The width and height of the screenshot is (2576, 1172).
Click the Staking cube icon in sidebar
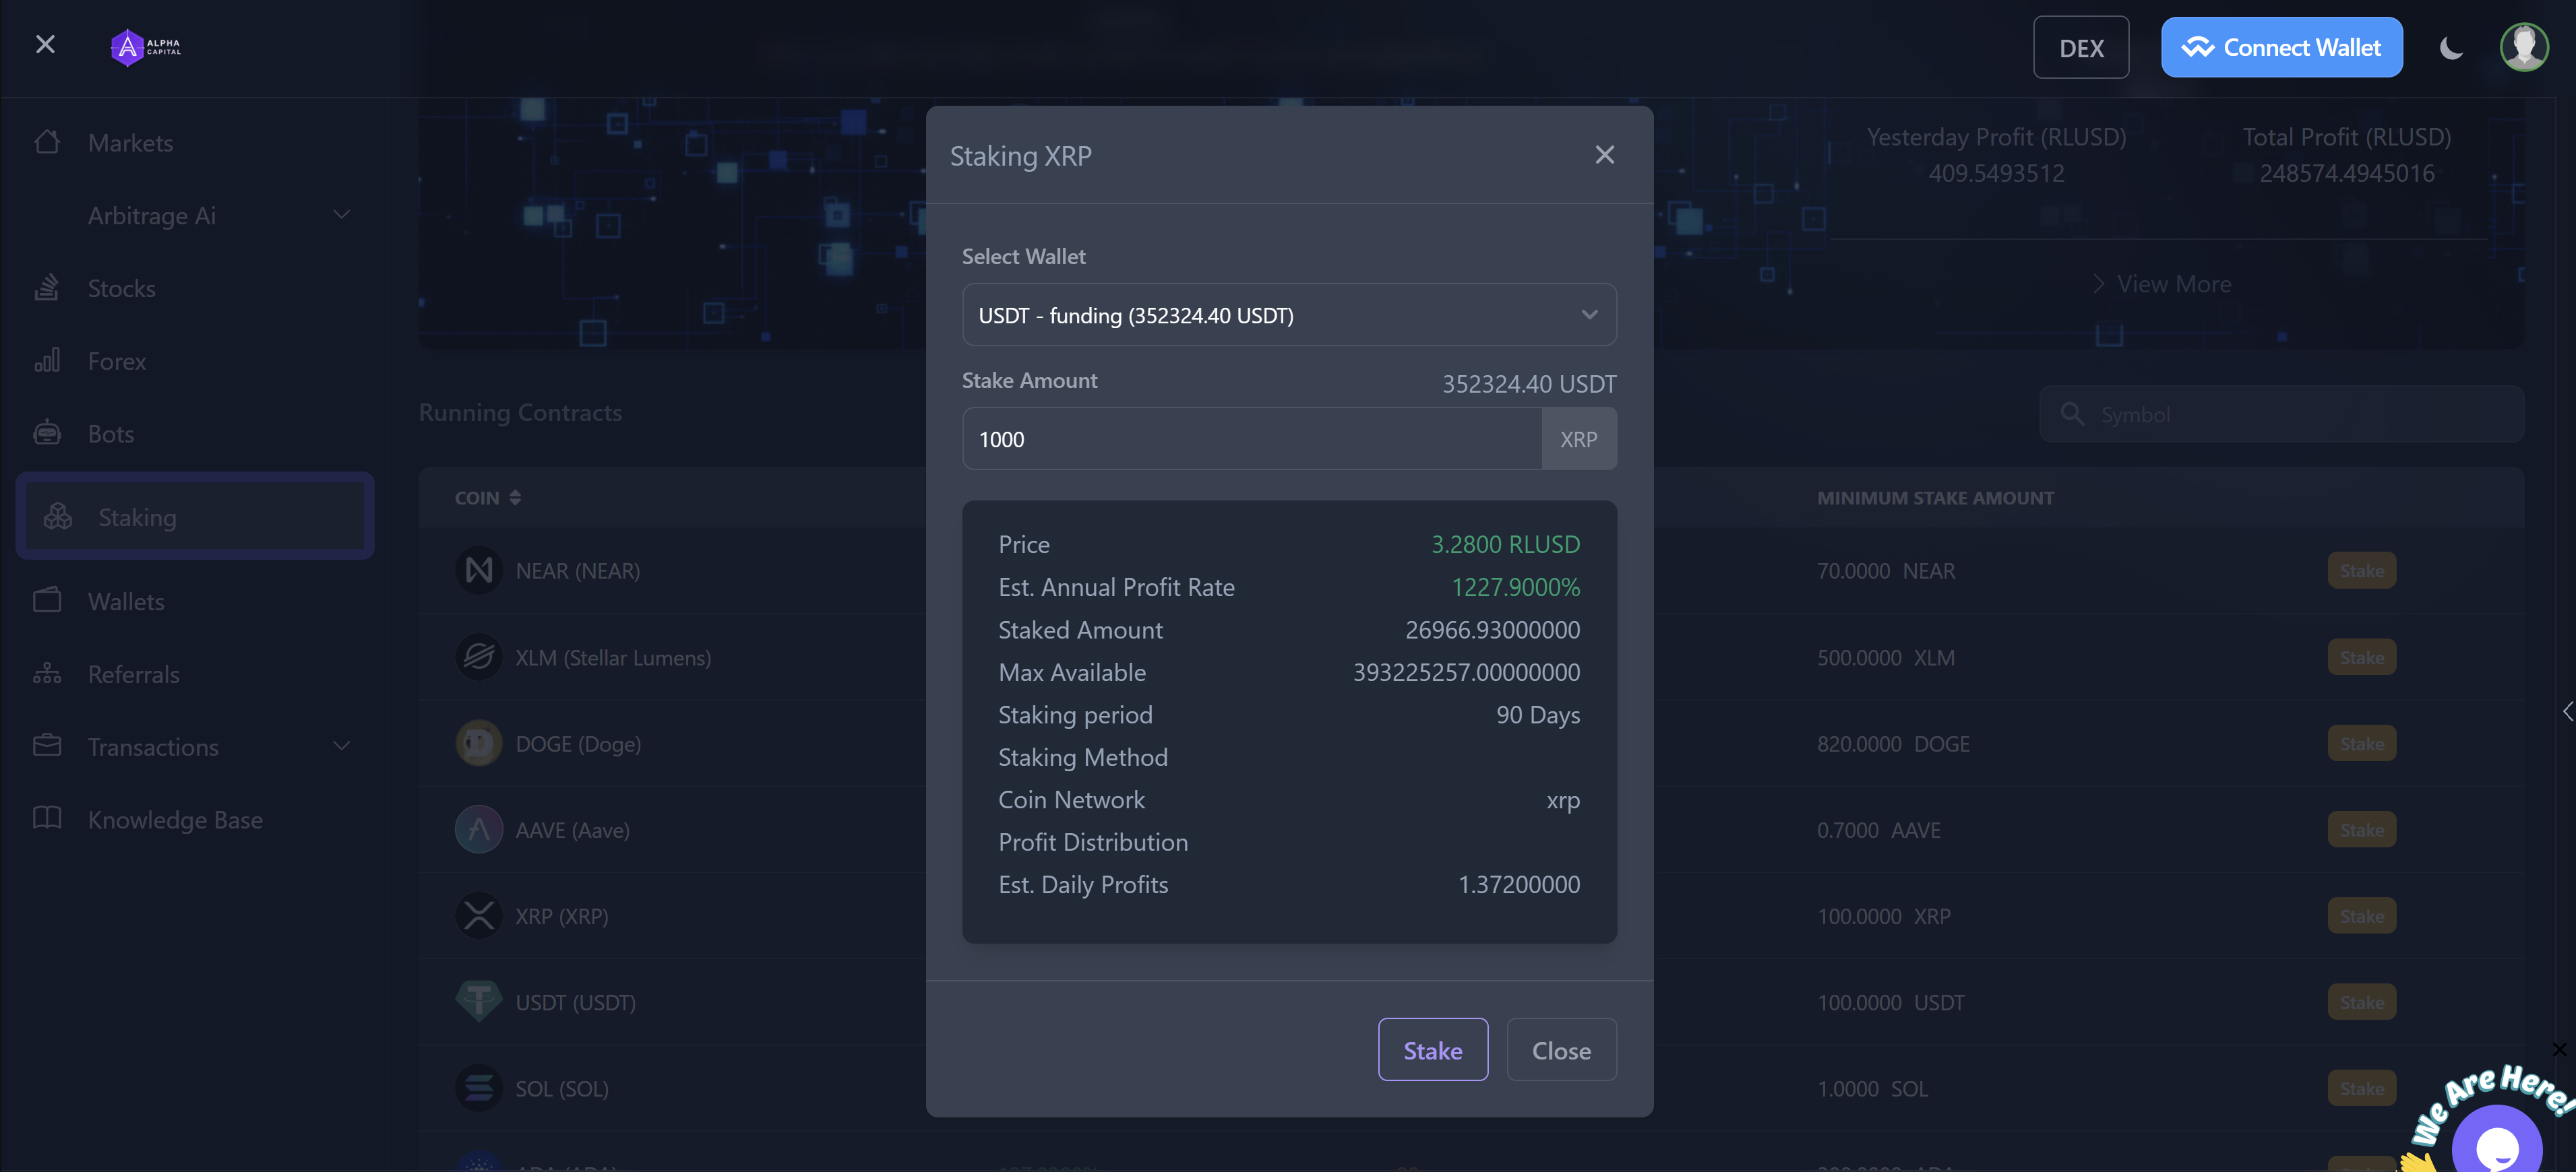pos(57,517)
